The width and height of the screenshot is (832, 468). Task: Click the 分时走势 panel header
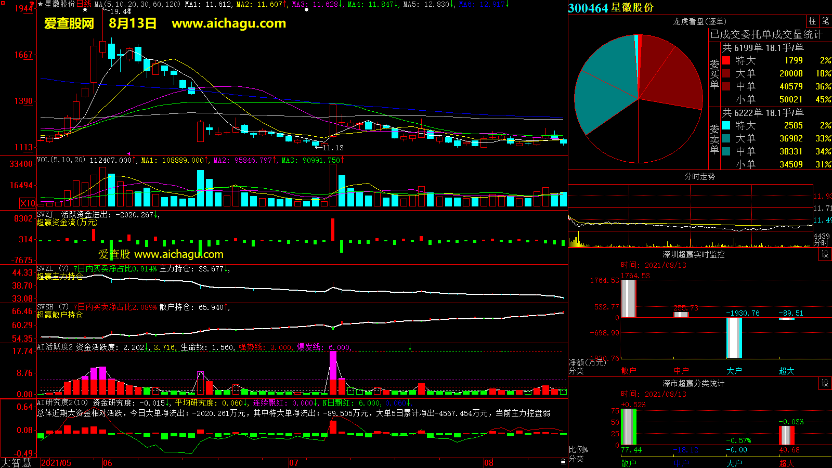tap(699, 176)
